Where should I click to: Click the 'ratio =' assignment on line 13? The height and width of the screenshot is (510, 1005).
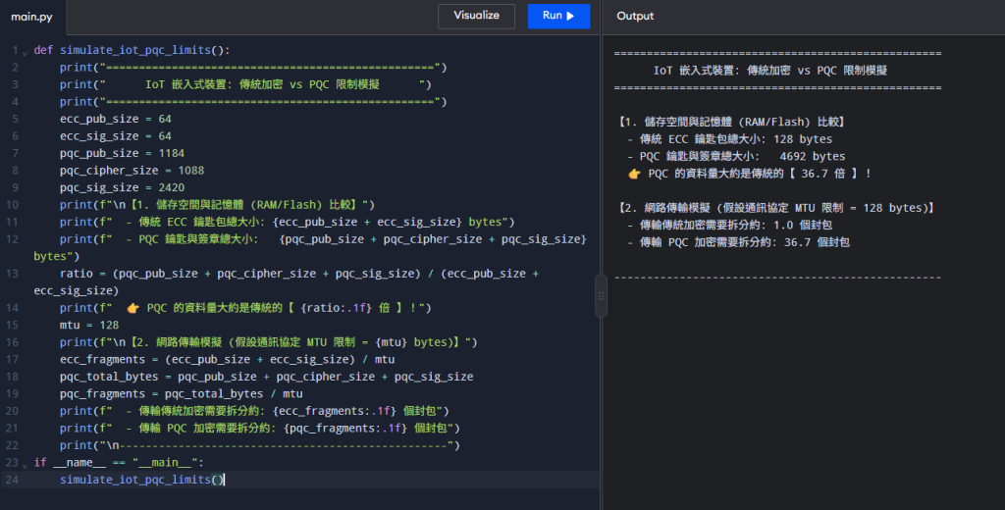(299, 274)
